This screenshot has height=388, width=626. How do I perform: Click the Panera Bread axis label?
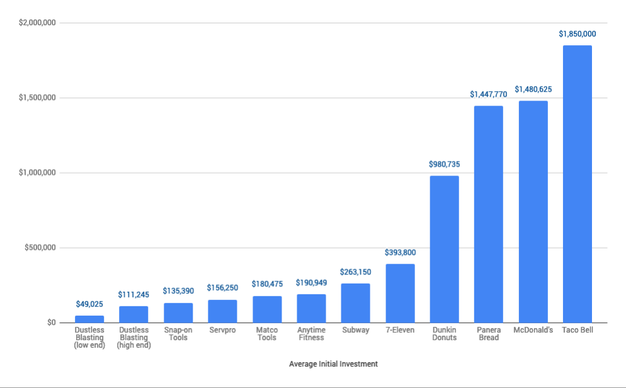click(x=489, y=334)
